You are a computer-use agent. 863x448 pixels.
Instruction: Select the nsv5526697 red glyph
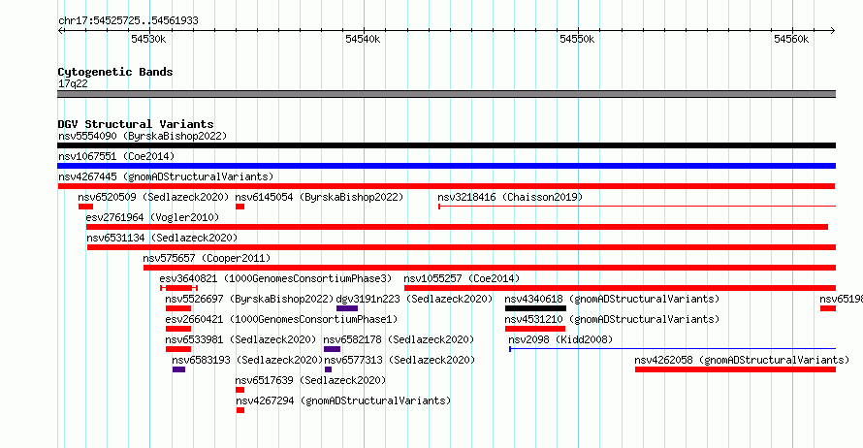pos(178,308)
